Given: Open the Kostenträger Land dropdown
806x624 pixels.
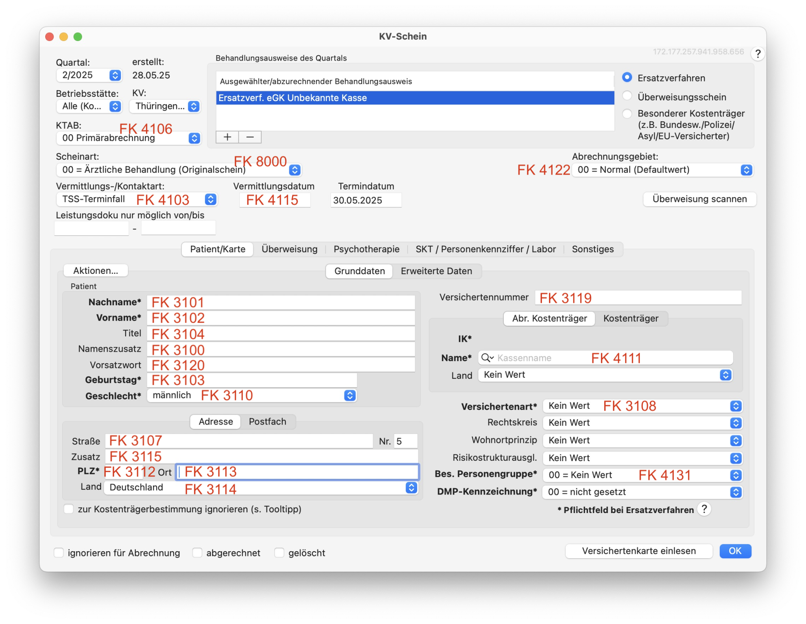Looking at the screenshot, I should coord(605,375).
